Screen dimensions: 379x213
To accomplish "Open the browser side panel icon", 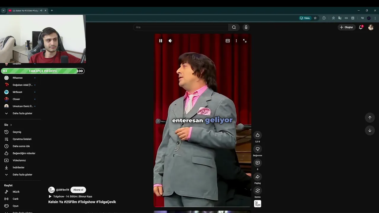I will click(x=353, y=18).
